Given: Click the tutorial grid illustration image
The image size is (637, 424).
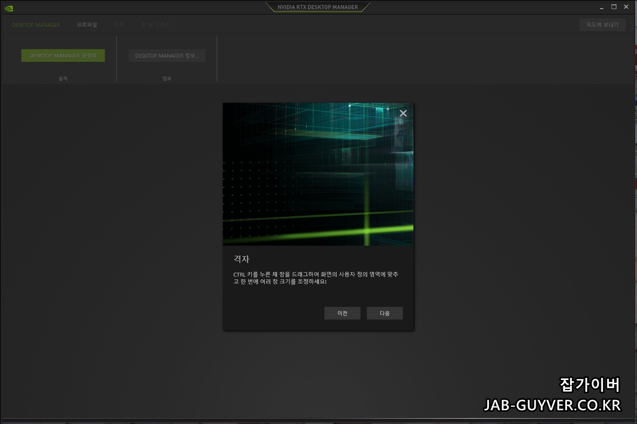Looking at the screenshot, I should coord(318,174).
